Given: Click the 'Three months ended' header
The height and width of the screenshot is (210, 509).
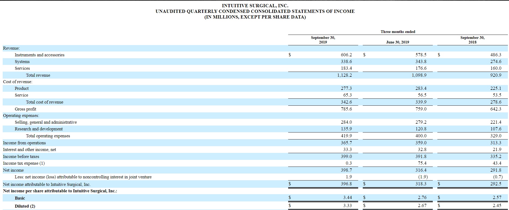Looking at the screenshot, I should [x=398, y=32].
